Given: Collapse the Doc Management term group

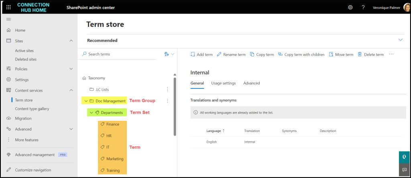Looking at the screenshot, I should (86, 101).
